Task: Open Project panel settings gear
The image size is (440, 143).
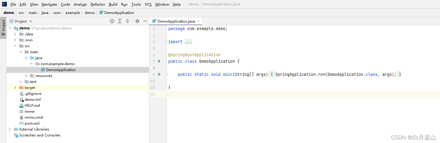Action: click(x=137, y=21)
